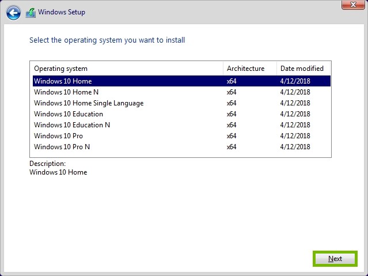Click the Next button

click(x=335, y=259)
